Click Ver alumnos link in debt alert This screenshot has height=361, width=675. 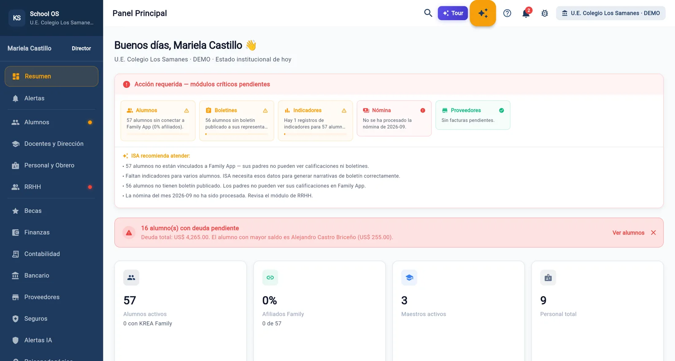pos(628,233)
